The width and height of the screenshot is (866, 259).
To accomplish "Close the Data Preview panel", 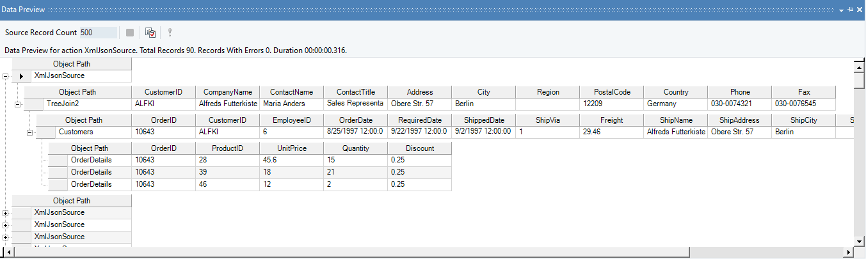I will point(860,10).
